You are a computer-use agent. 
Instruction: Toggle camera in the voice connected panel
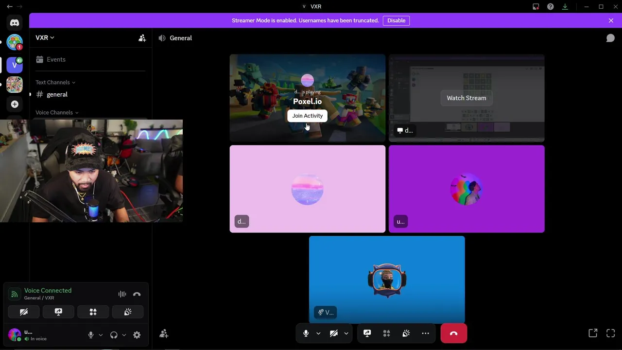(24, 312)
